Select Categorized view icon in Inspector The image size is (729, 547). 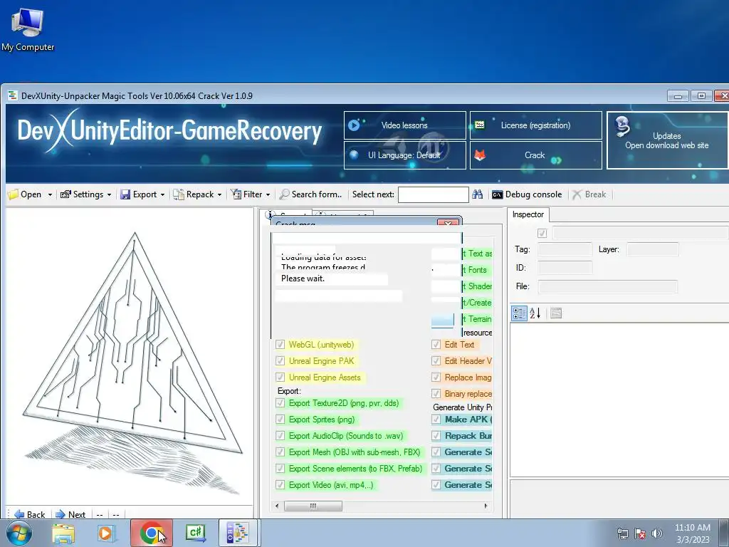click(x=519, y=313)
